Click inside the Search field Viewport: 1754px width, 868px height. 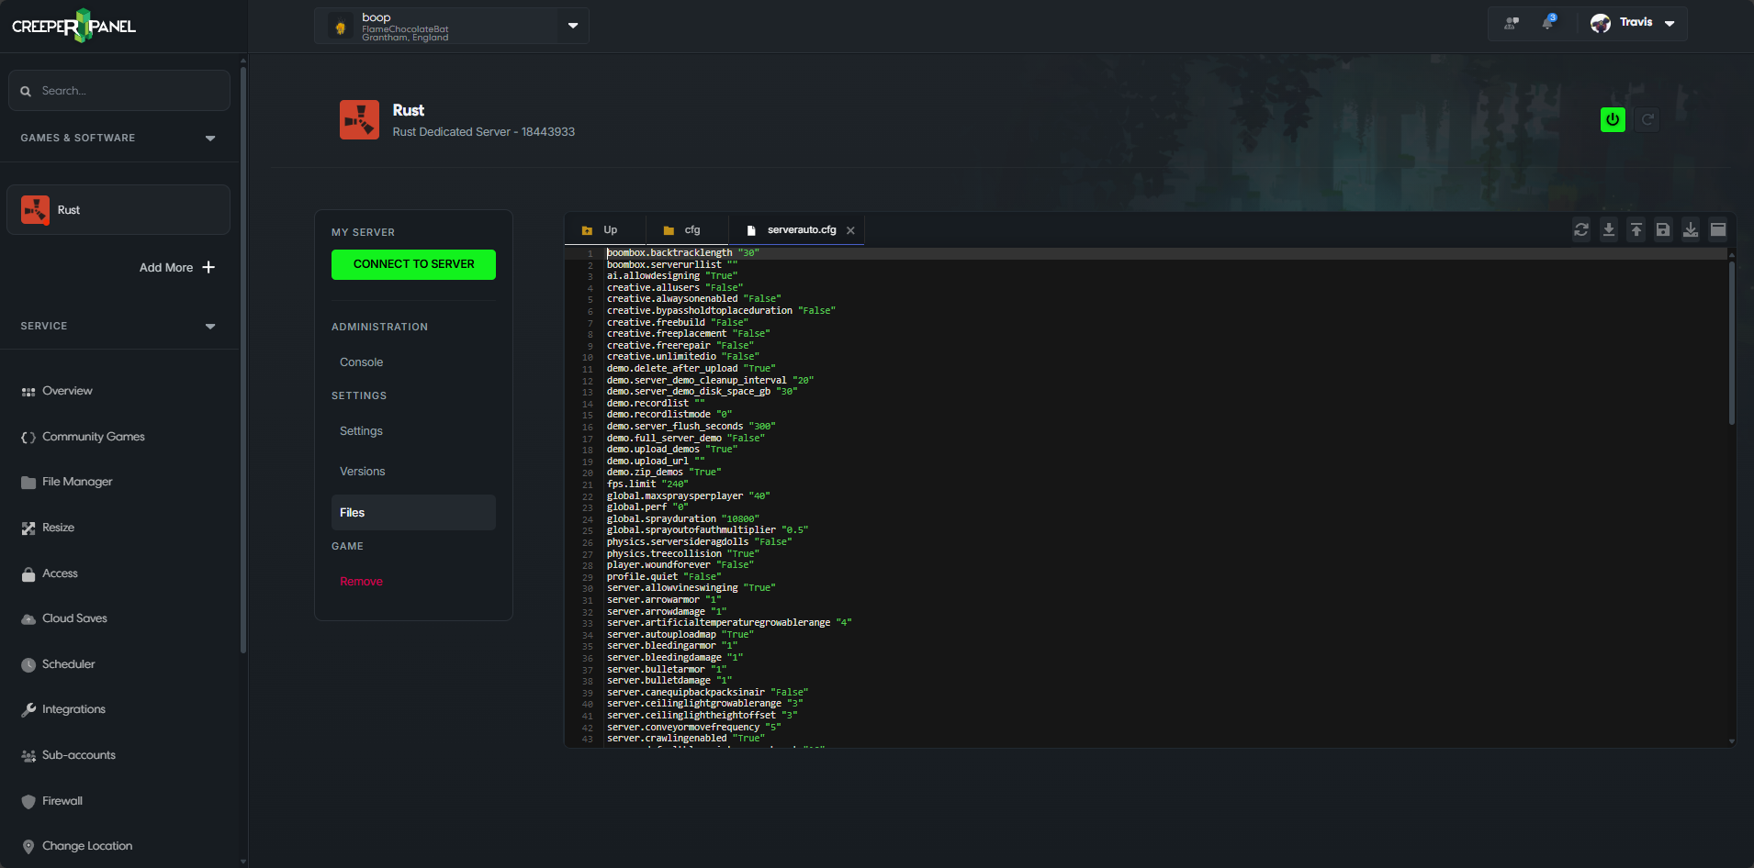(x=118, y=90)
